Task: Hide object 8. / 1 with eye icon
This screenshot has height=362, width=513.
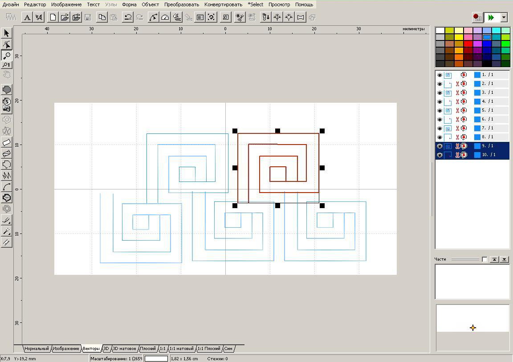Action: click(440, 137)
